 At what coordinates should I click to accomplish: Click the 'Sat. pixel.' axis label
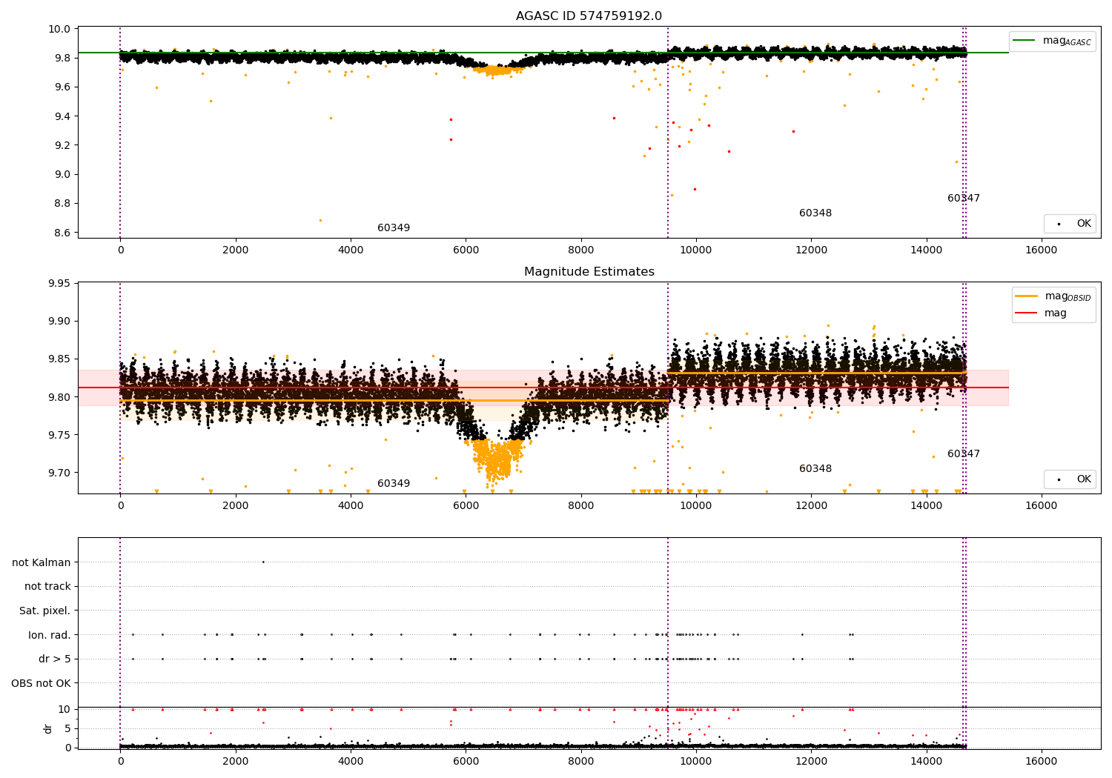[x=45, y=611]
